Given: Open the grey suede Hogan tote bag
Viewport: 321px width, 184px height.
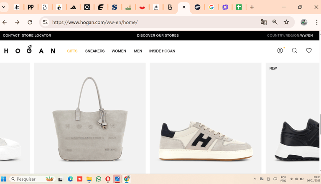Looking at the screenshot, I should (90, 118).
